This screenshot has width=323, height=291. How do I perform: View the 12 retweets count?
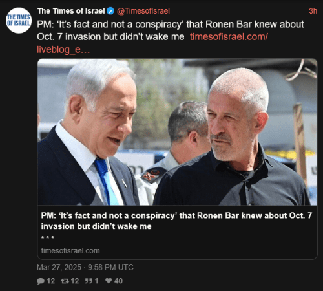click(75, 281)
